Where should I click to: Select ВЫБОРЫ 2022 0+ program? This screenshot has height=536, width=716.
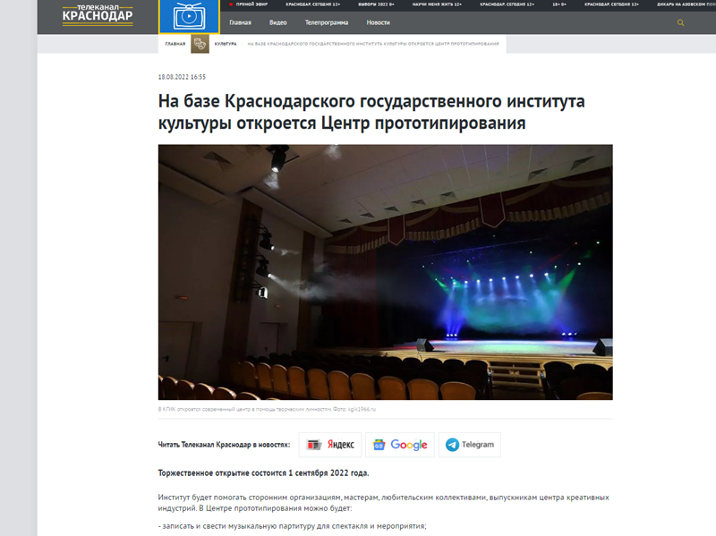click(376, 4)
